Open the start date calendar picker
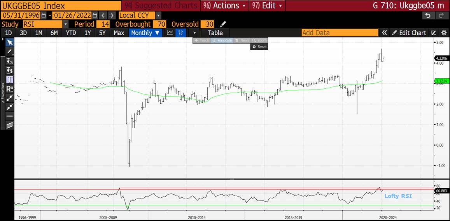Screen dimensions: 450x221 (x=44, y=15)
